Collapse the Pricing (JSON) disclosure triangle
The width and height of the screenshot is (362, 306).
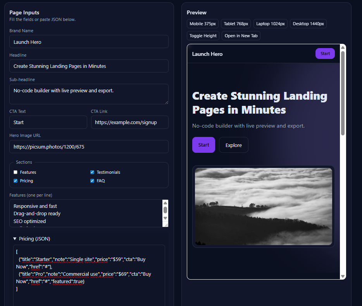click(x=15, y=239)
